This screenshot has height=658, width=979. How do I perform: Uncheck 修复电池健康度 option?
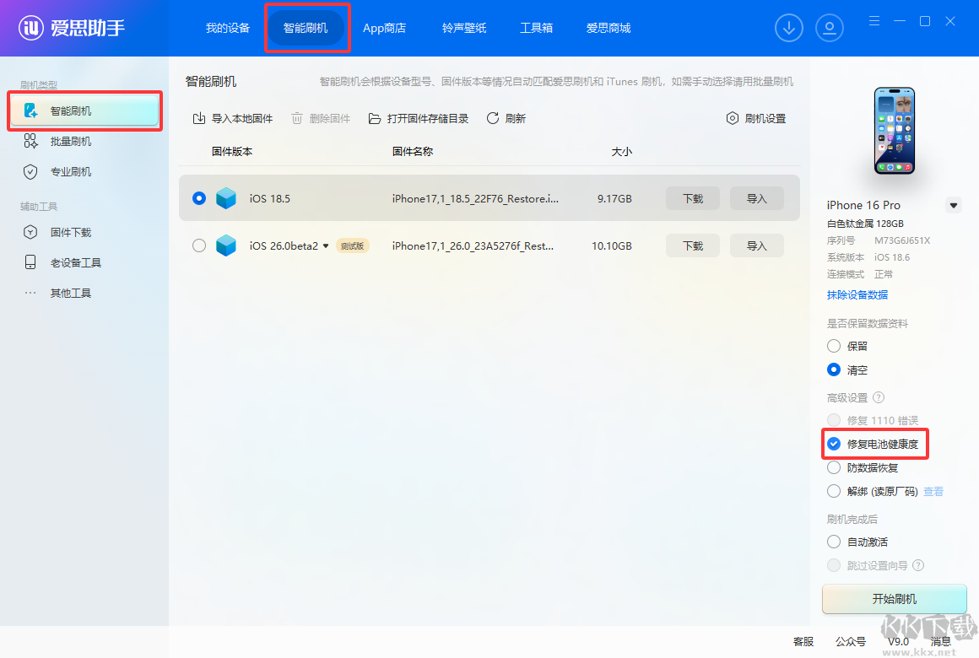tap(834, 444)
